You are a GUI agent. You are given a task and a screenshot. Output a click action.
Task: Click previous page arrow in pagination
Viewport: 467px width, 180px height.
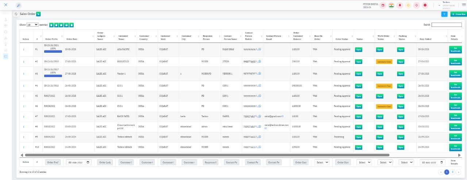[x=441, y=172]
